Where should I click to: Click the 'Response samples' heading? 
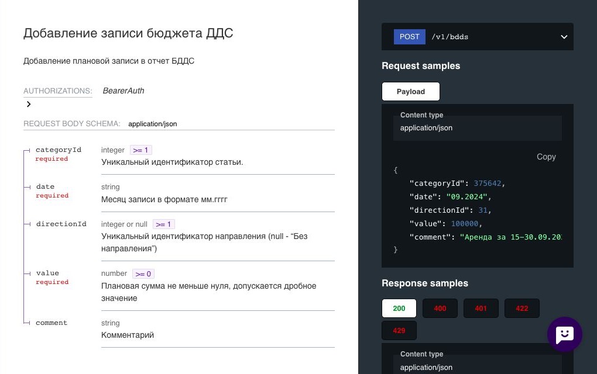coord(425,283)
